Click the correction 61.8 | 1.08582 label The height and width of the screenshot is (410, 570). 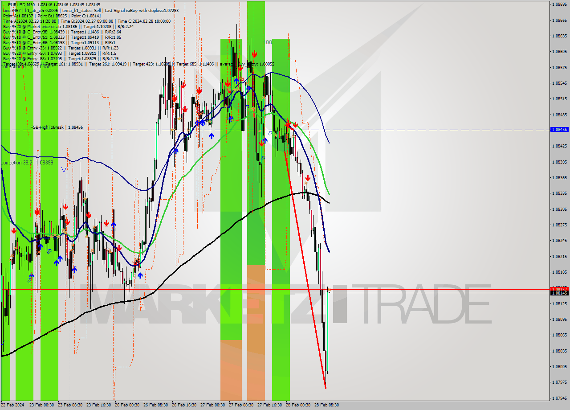(x=27, y=66)
